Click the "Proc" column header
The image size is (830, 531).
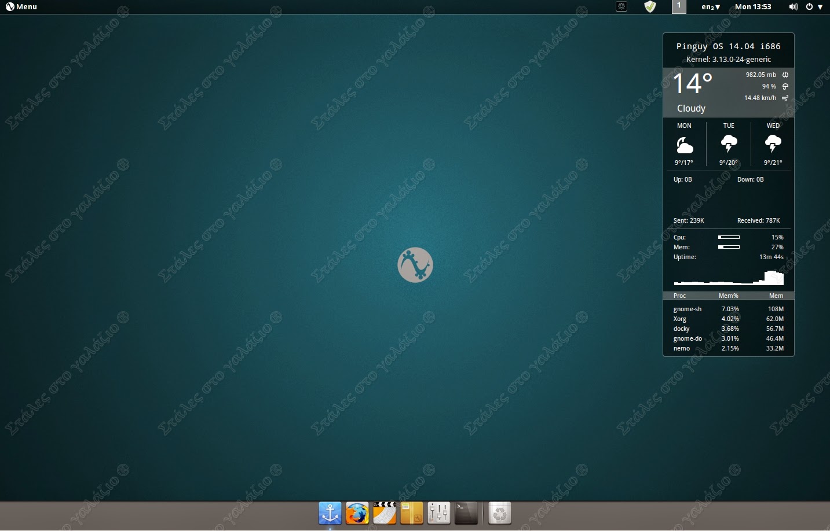[680, 296]
